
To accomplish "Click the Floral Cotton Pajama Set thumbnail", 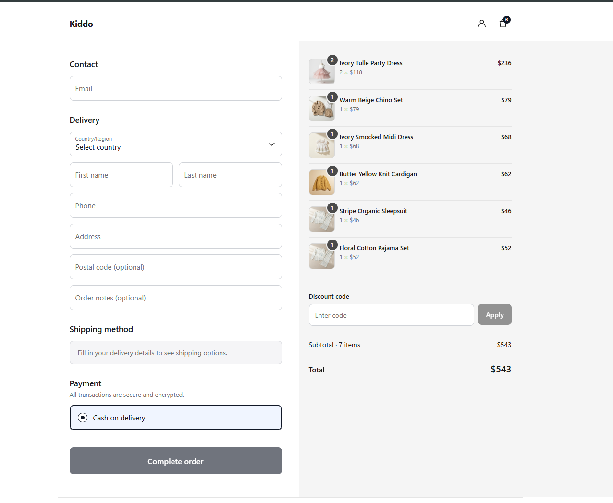I will (x=322, y=256).
